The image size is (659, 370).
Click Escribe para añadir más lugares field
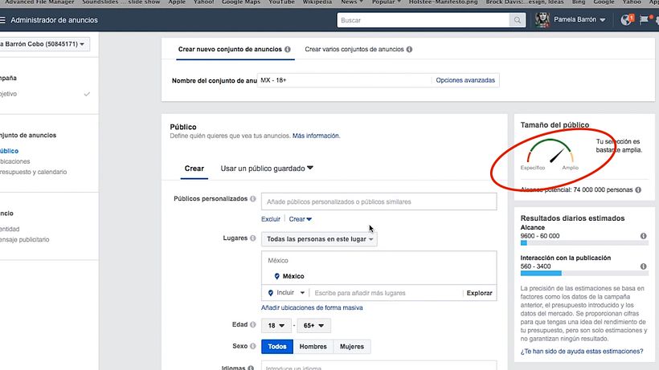point(386,293)
